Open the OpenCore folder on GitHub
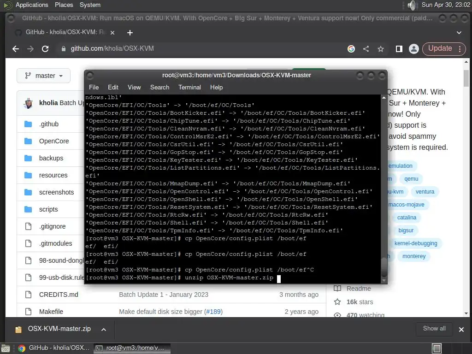 (x=54, y=141)
